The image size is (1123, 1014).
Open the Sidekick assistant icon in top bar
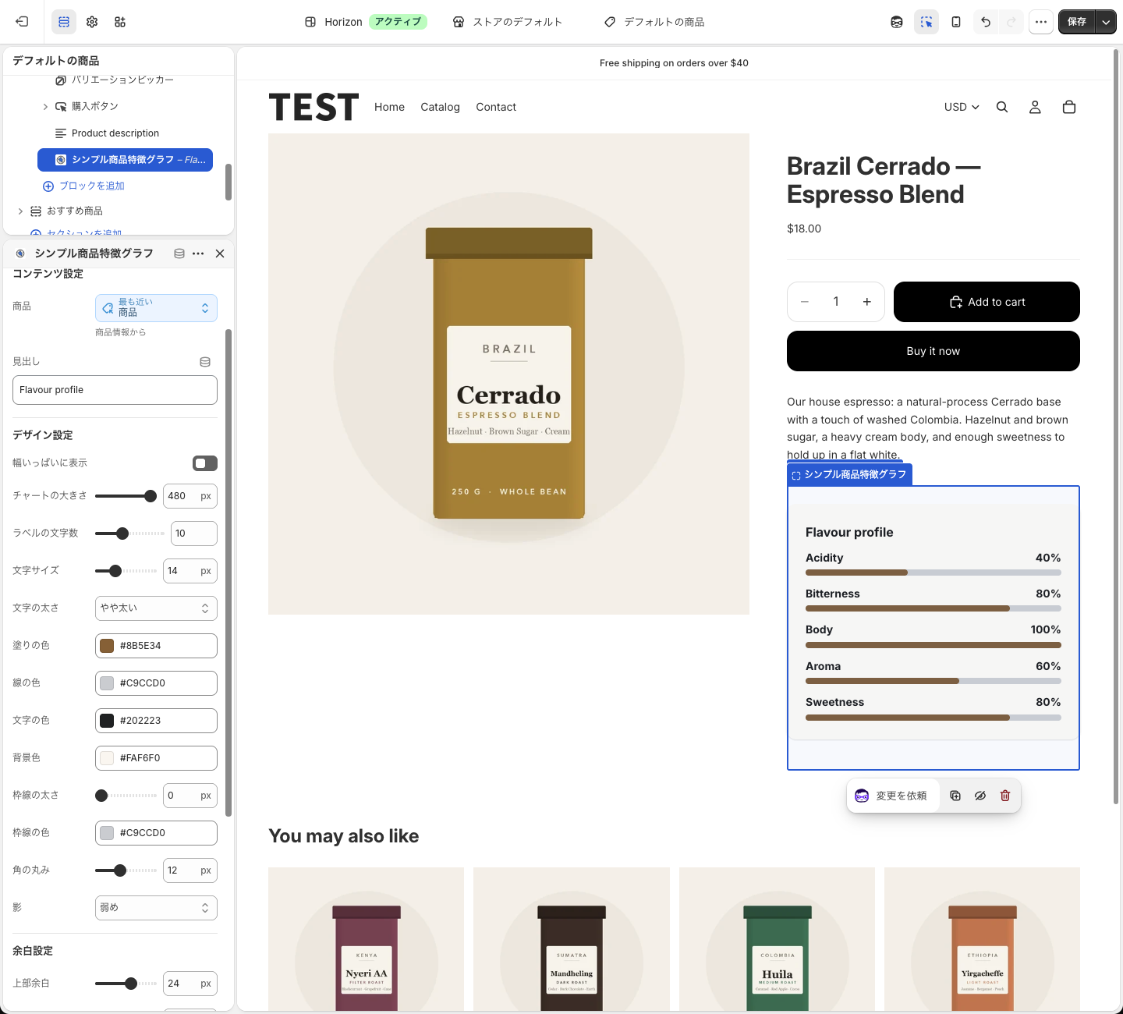[897, 22]
